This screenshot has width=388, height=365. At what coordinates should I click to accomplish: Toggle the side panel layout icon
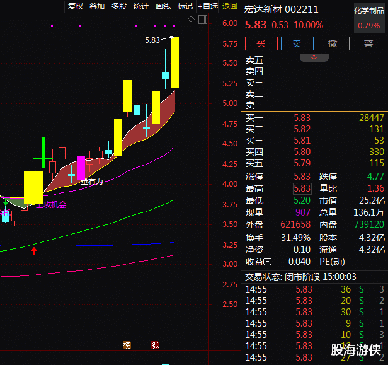pos(203,20)
